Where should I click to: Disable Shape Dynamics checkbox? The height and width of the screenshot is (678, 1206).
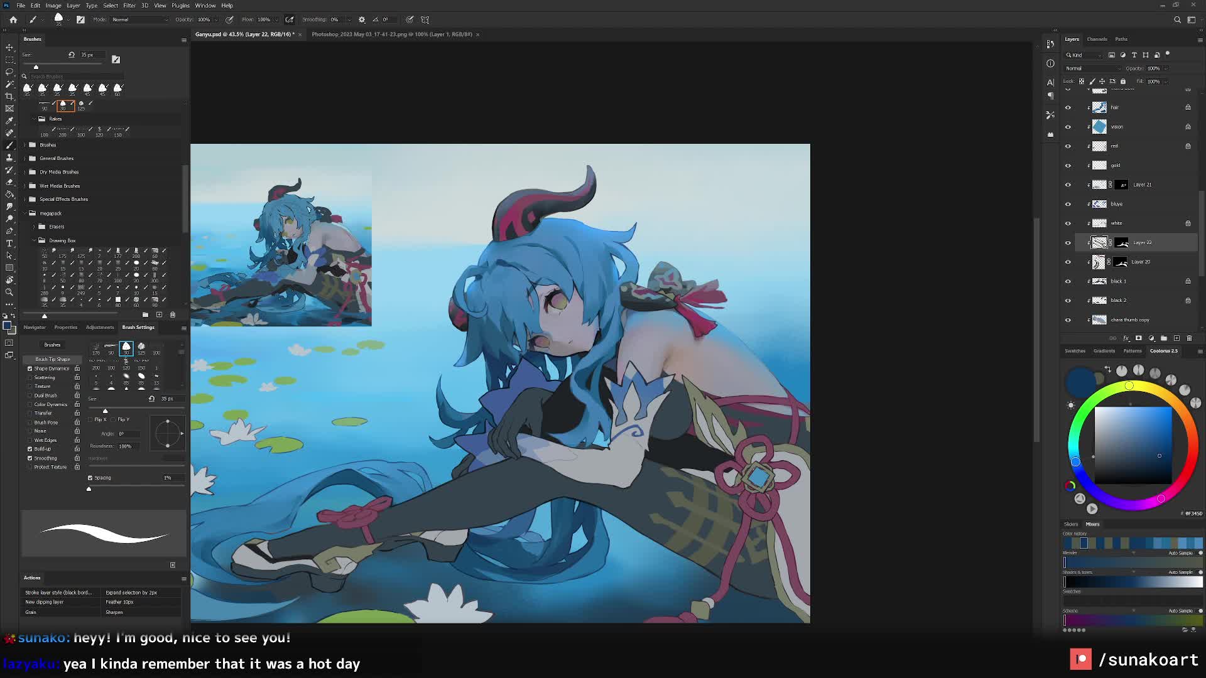click(x=30, y=369)
